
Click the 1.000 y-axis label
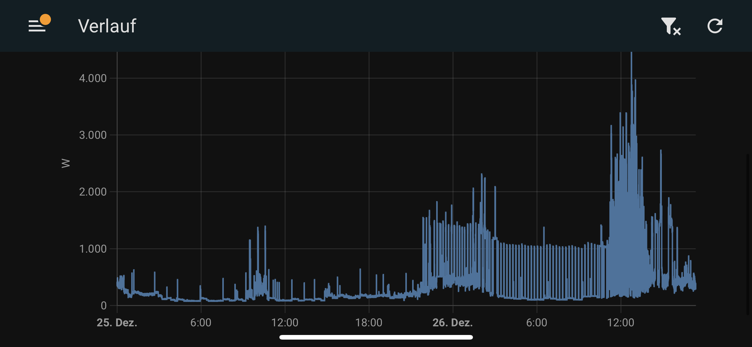click(93, 249)
